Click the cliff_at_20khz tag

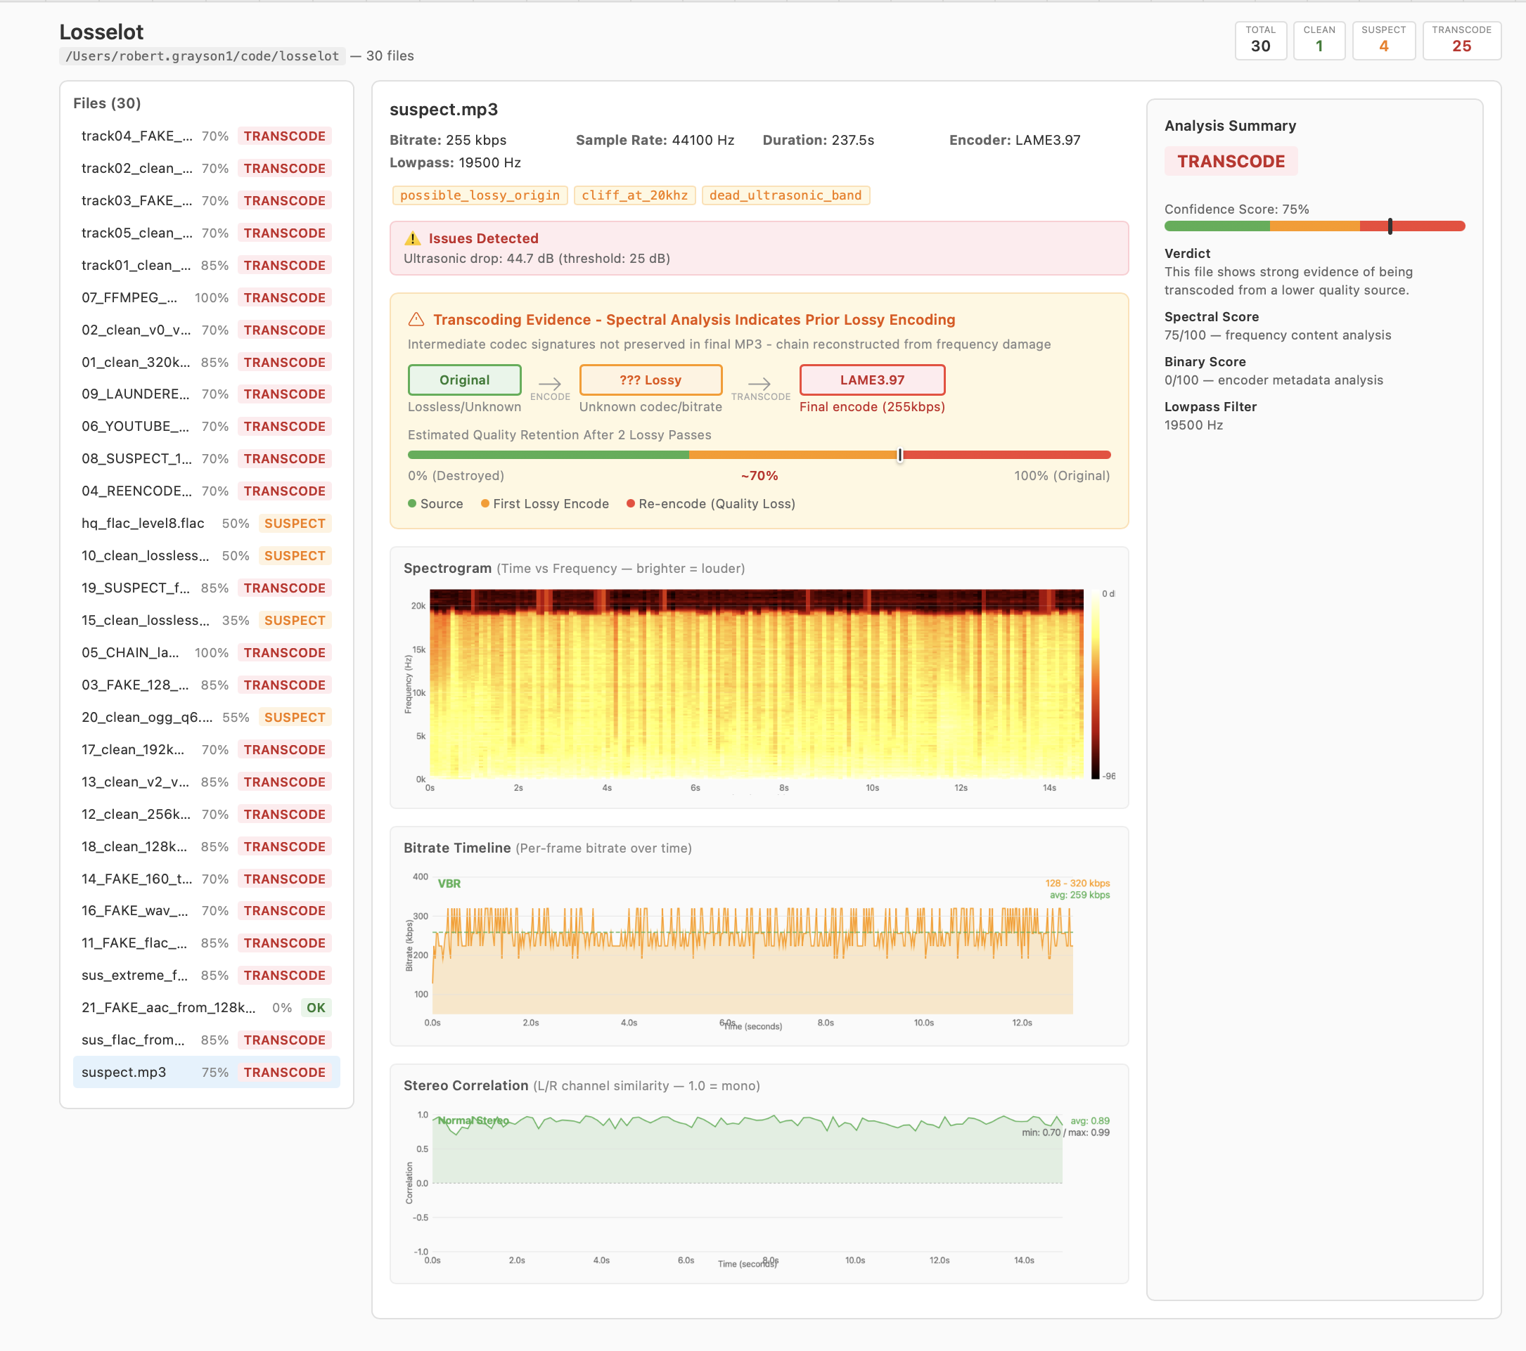coord(634,195)
